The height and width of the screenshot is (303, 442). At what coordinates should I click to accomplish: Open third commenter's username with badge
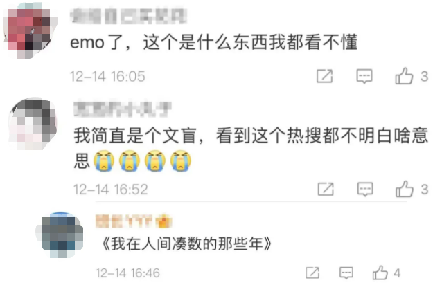134,221
